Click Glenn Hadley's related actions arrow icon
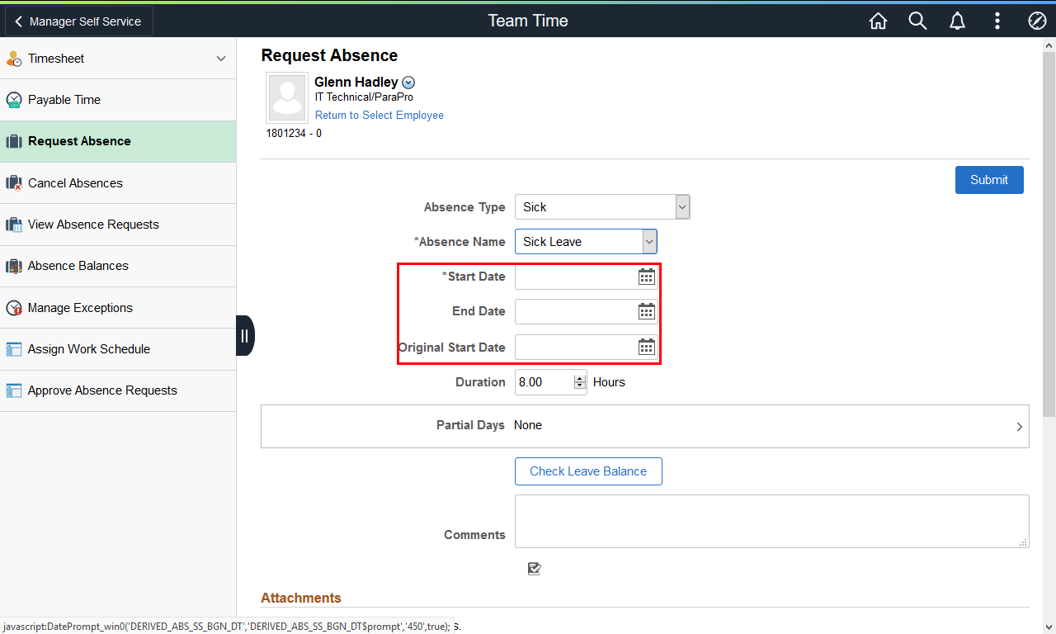Screen dimensions: 1056x634 click(408, 83)
